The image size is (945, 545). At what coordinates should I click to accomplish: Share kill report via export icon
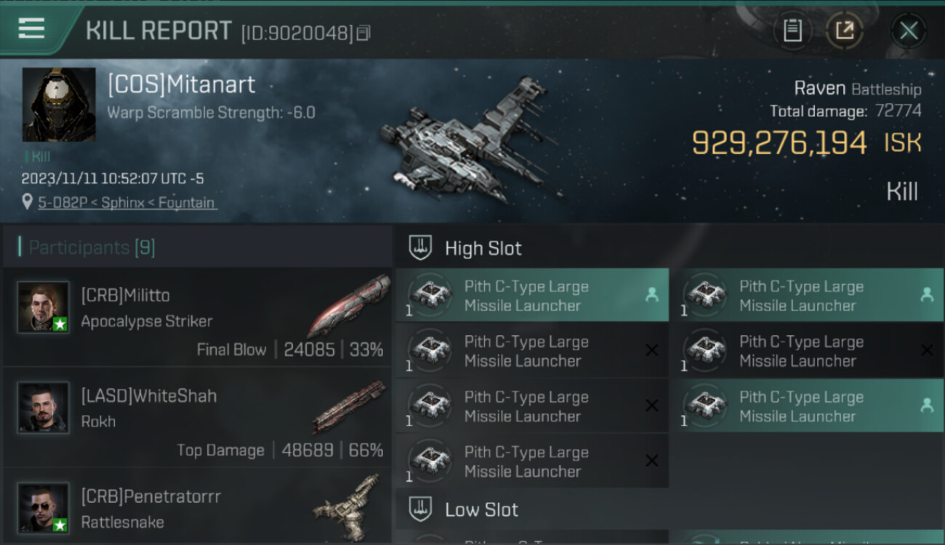[845, 31]
